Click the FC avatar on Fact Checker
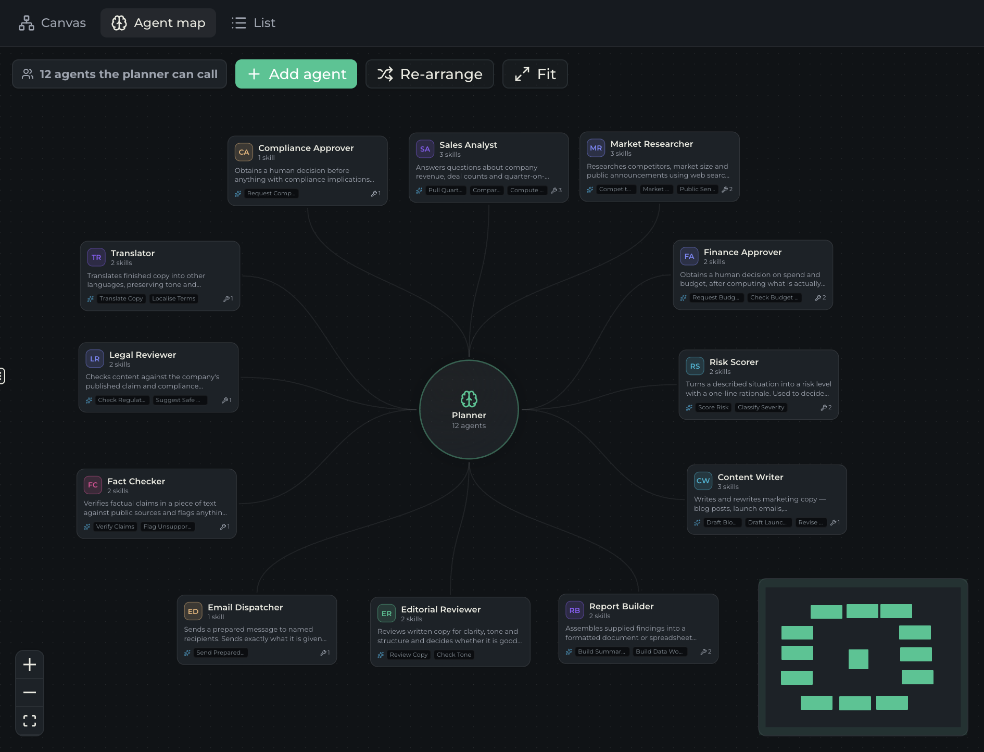The width and height of the screenshot is (984, 752). (x=93, y=485)
